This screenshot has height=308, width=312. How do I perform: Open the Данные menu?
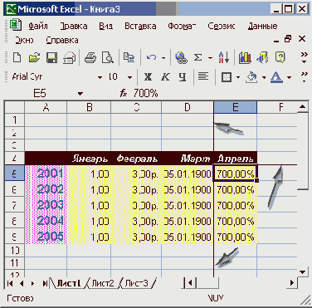point(262,26)
